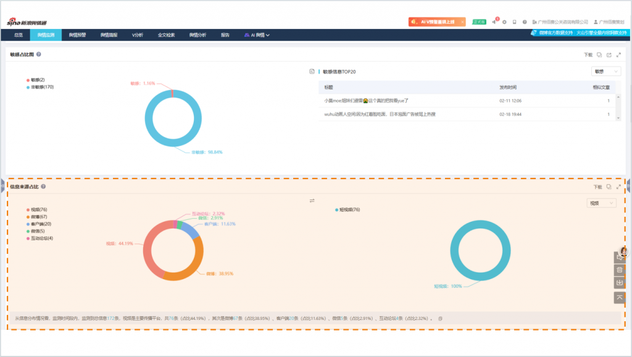Open the 总览 nav tab
632x357 pixels.
pos(19,35)
